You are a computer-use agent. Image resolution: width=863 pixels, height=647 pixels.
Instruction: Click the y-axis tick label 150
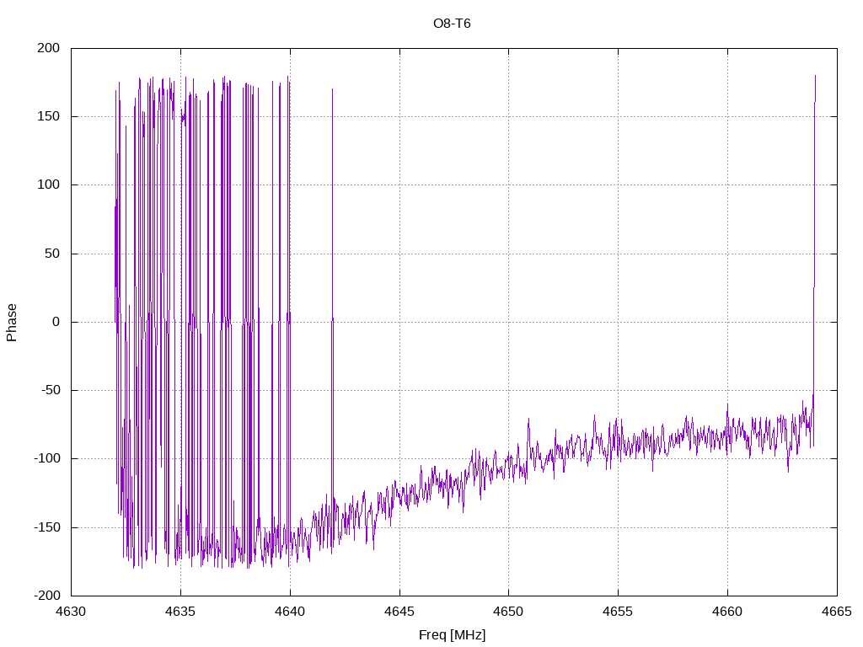[x=48, y=116]
